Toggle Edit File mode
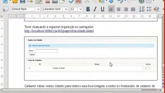This screenshot has height=93, width=165. pyautogui.click(x=39, y=2)
